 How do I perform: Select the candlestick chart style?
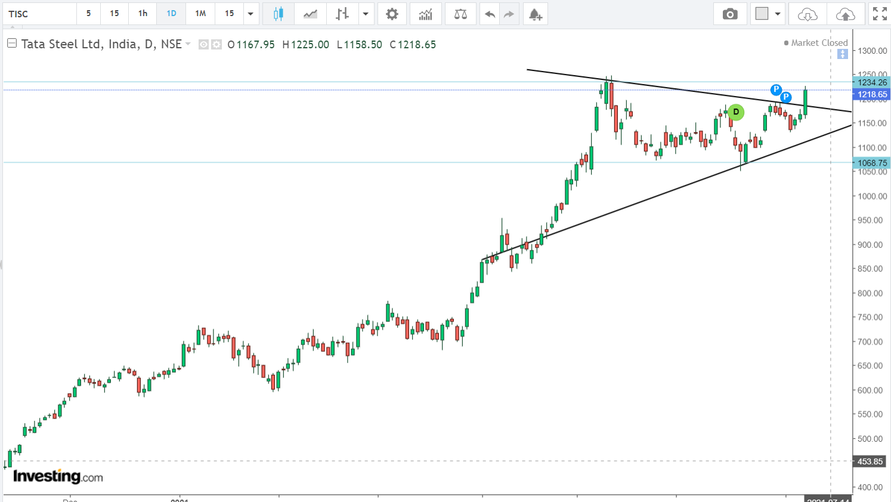(x=278, y=14)
